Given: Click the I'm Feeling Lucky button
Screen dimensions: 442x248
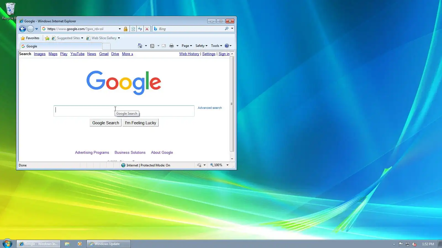Looking at the screenshot, I should 140,123.
